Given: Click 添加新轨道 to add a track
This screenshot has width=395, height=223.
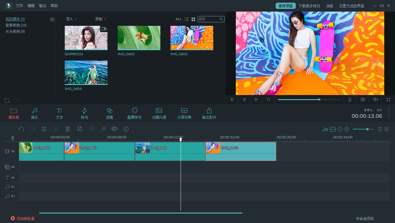Looking at the screenshot, I should point(23,219).
